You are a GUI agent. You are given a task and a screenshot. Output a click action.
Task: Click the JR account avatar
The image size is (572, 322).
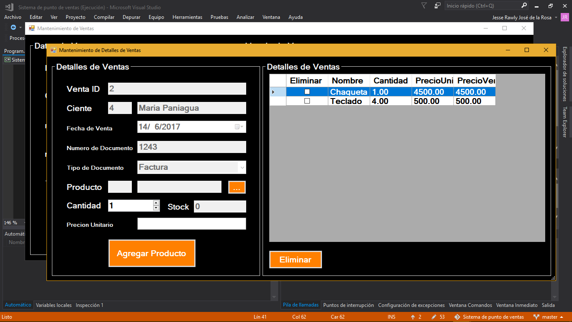564,17
